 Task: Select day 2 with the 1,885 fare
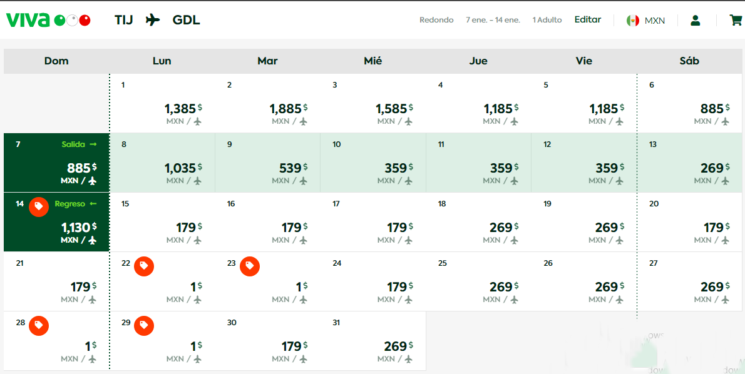(268, 103)
